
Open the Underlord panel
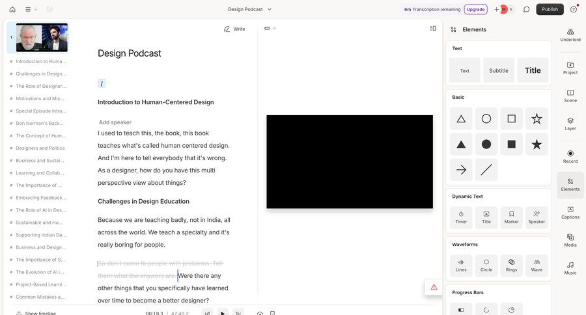(x=570, y=34)
